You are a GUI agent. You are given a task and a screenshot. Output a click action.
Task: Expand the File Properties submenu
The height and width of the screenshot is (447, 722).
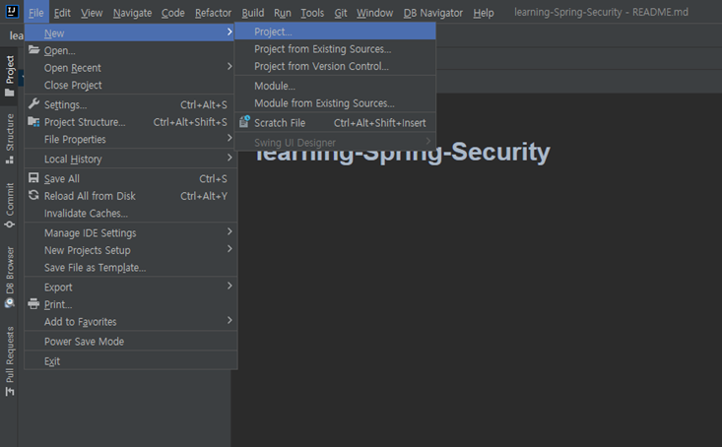130,139
